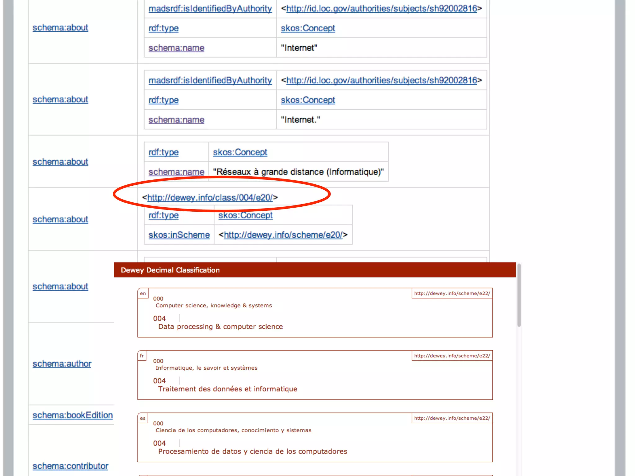Open the schema:bookEdition property link

73,415
